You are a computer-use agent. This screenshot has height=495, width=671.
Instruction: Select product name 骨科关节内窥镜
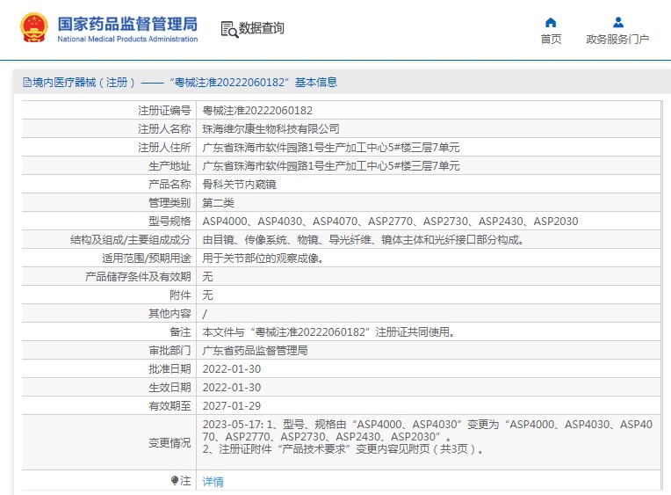(239, 185)
